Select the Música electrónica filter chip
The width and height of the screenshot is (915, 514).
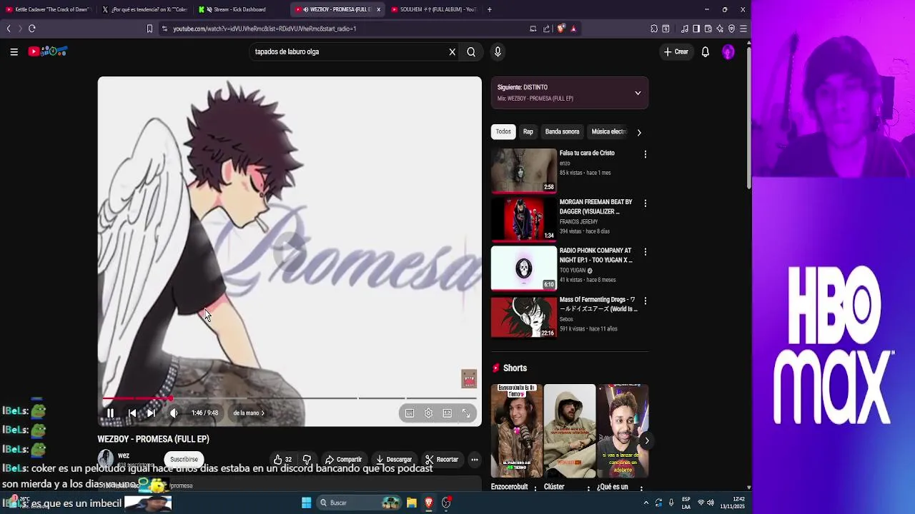pos(609,131)
